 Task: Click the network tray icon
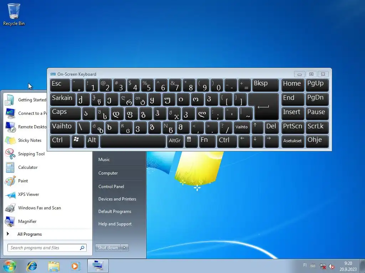tap(323, 266)
